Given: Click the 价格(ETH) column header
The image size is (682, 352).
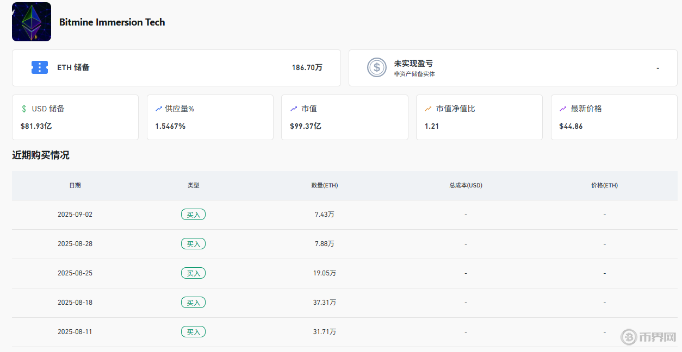Looking at the screenshot, I should (x=604, y=185).
